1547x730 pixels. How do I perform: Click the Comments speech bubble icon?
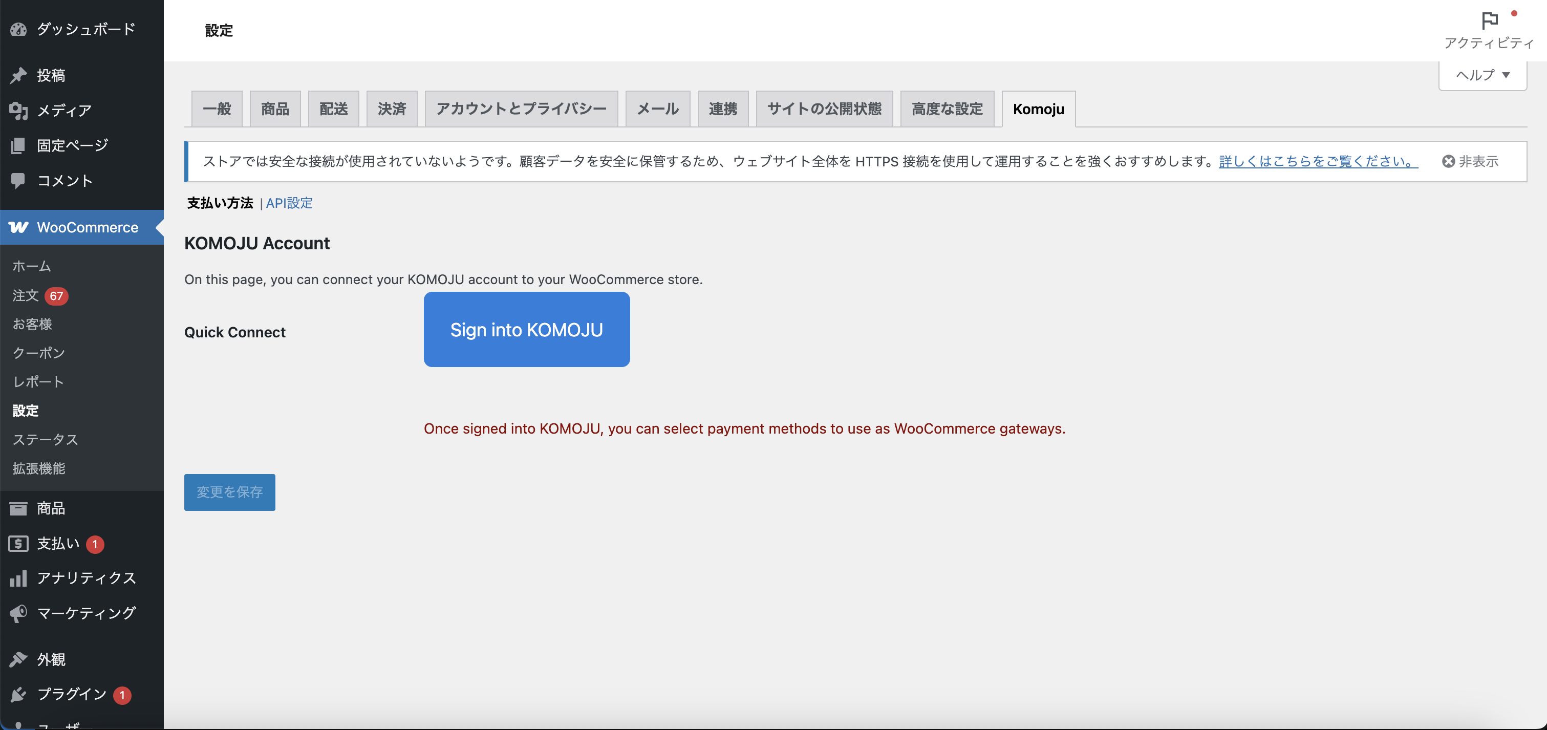point(18,180)
